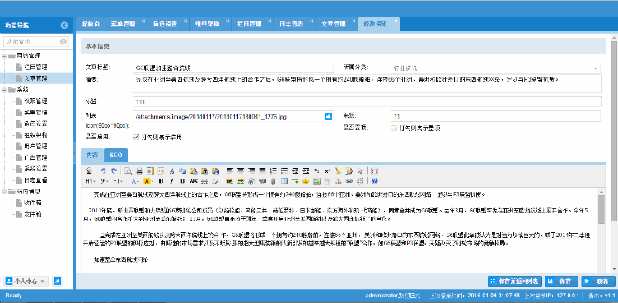Insert a numbered list

(273, 170)
